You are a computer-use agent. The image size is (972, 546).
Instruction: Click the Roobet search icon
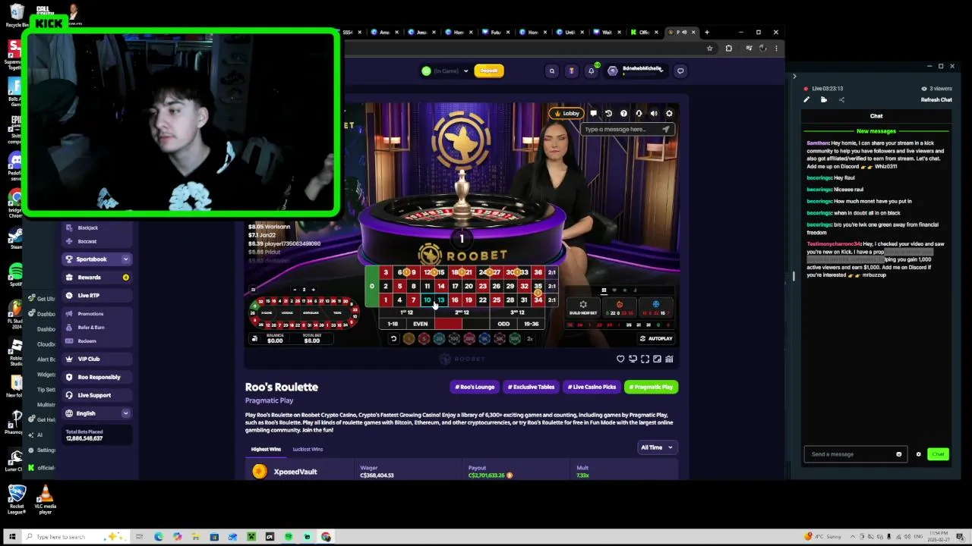pos(552,71)
